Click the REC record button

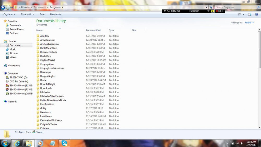click(x=220, y=11)
